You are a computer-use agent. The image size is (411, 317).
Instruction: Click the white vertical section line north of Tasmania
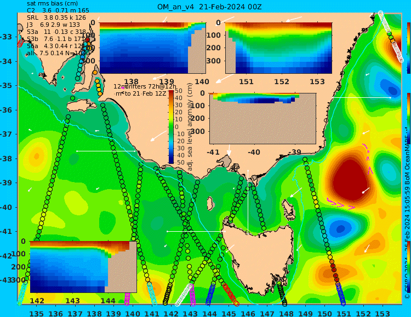pyautogui.click(x=248, y=202)
